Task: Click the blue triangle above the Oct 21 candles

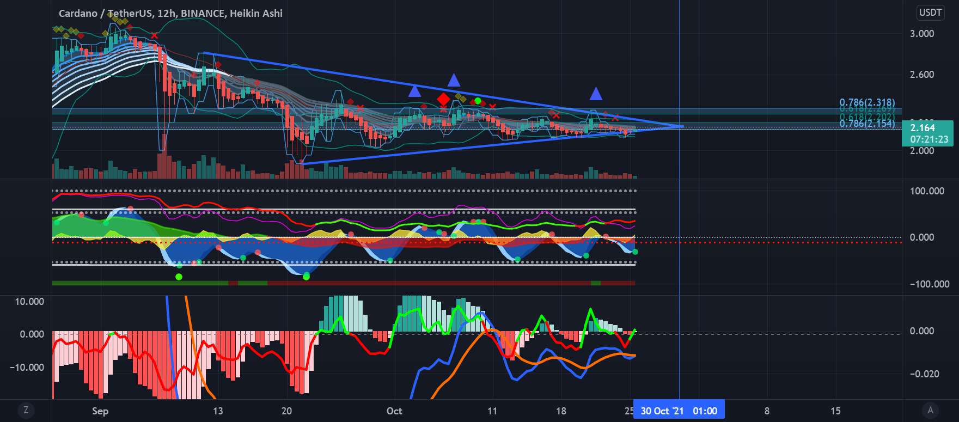Action: tap(596, 94)
